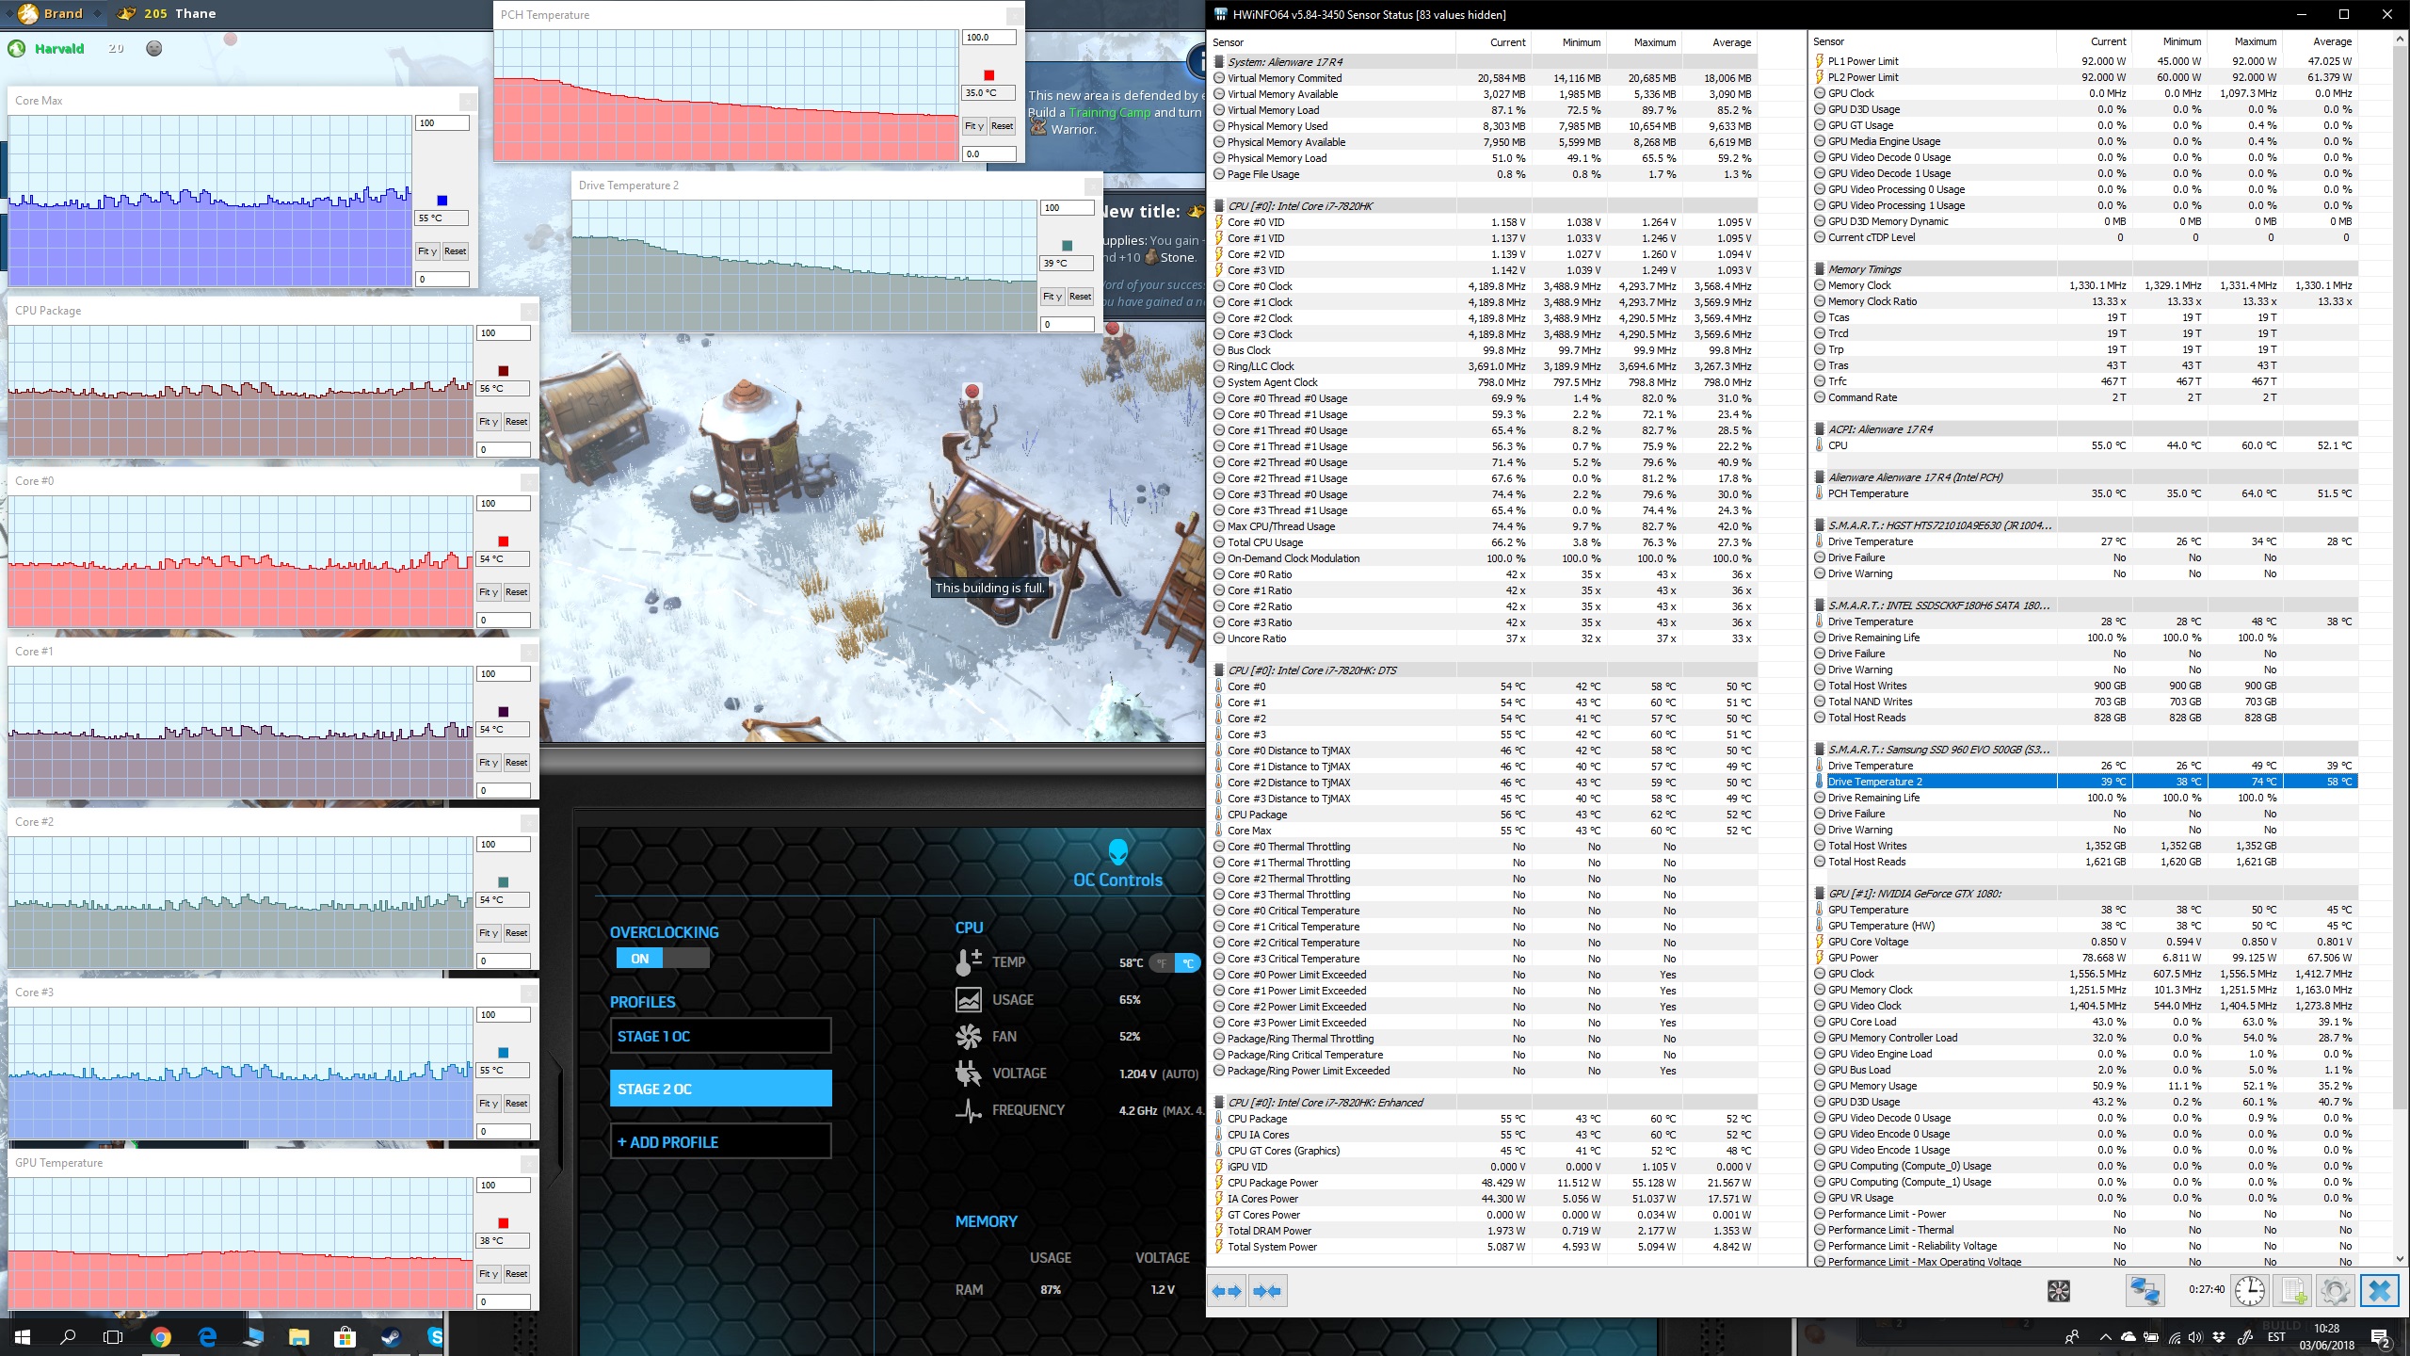Screen dimensions: 2410x1356
Task: Click the Maximum column header in right sensor pane
Action: point(2243,41)
